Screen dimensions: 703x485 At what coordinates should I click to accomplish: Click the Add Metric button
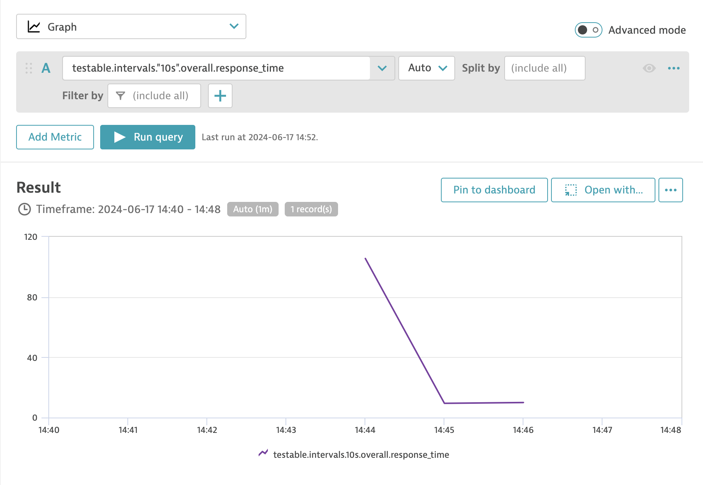[x=55, y=137]
